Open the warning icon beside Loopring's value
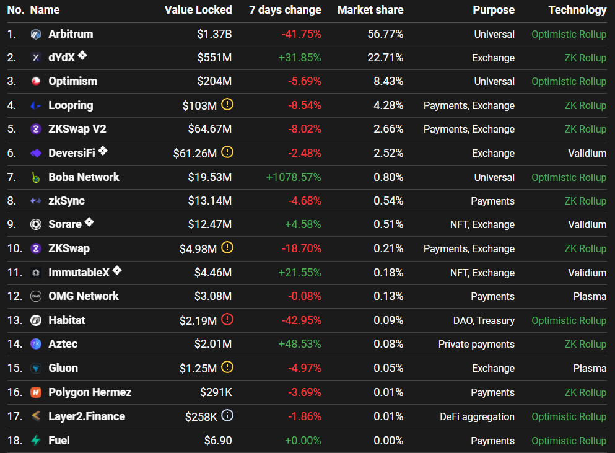This screenshot has width=615, height=453. pos(227,105)
